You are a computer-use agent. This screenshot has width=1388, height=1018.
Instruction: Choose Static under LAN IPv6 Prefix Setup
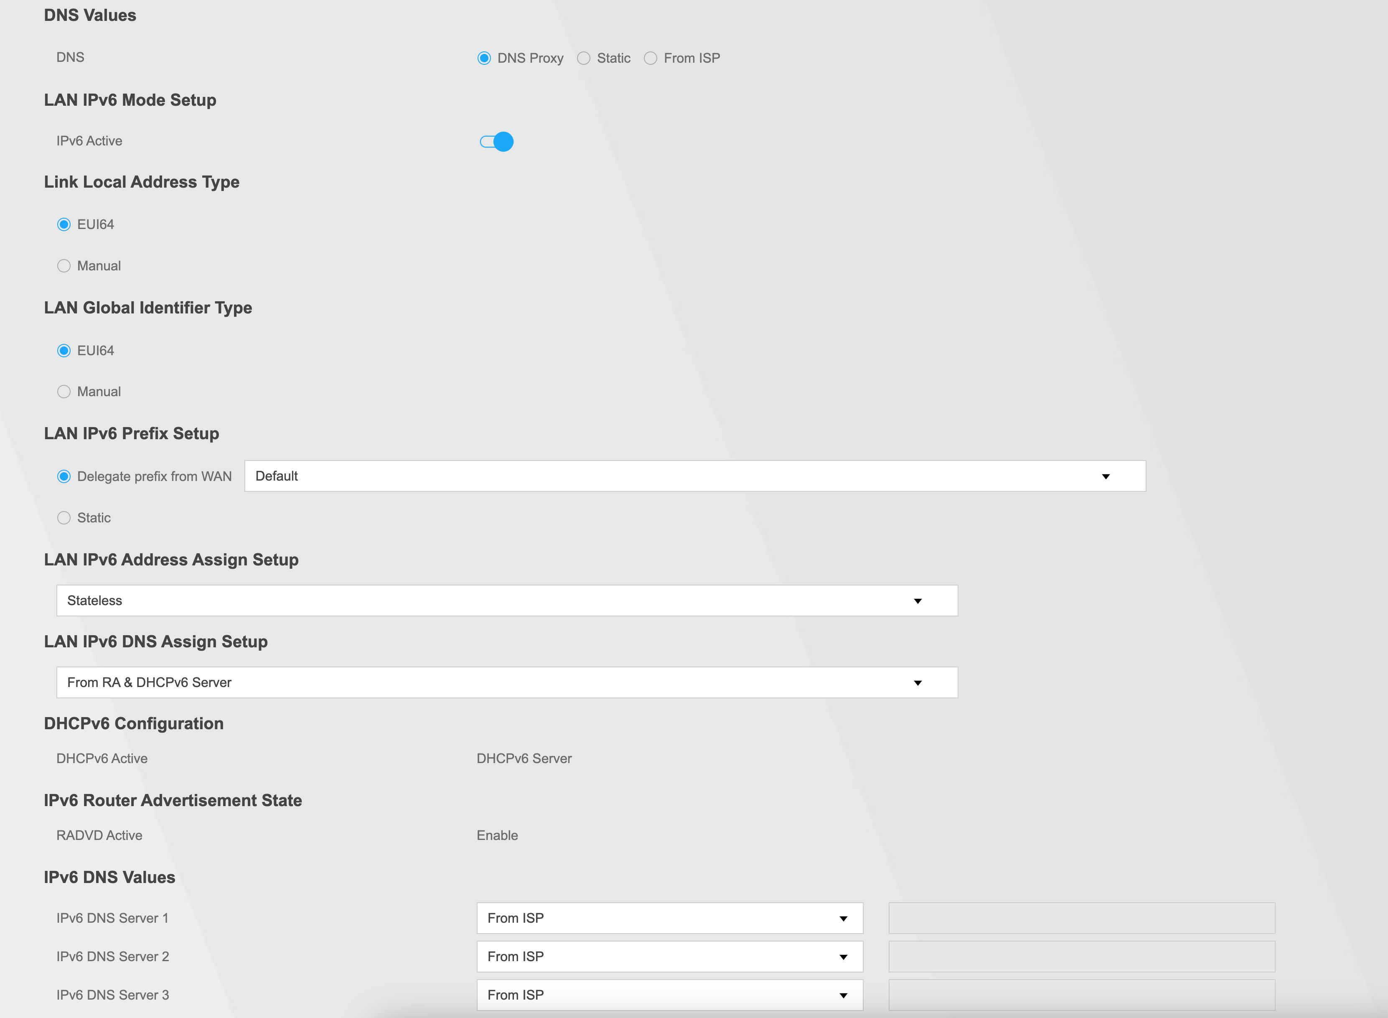[64, 518]
